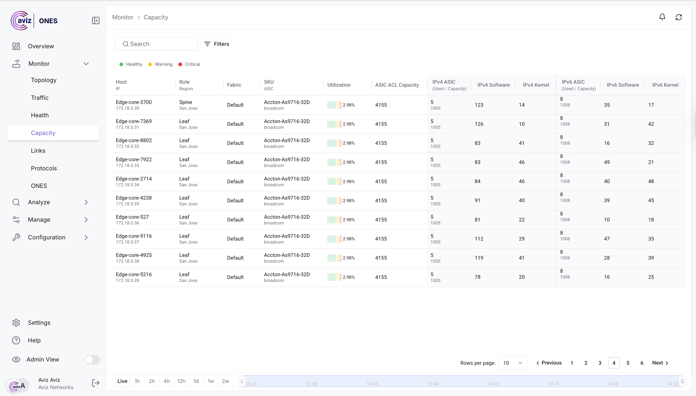Collapse the Monitor menu chevron
This screenshot has height=396, width=696.
(86, 64)
